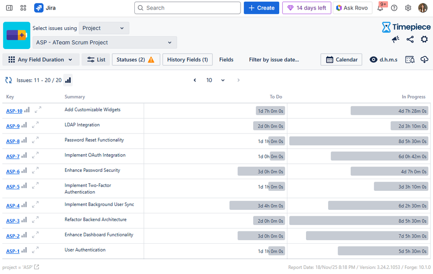This screenshot has height=274, width=433.
Task: Toggle chart view beside issue count
Action: pyautogui.click(x=68, y=80)
